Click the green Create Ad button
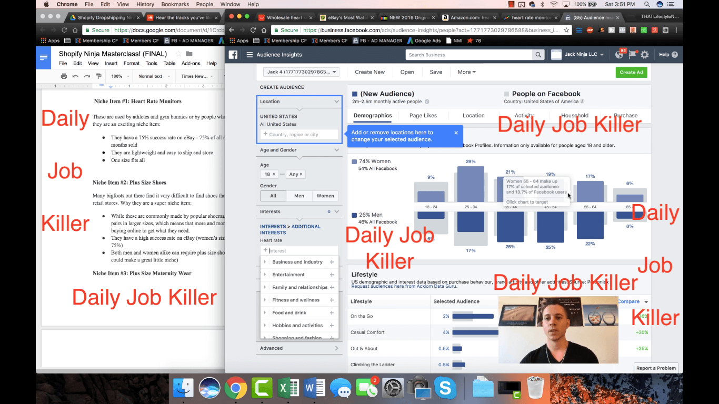This screenshot has height=404, width=719. click(x=631, y=73)
